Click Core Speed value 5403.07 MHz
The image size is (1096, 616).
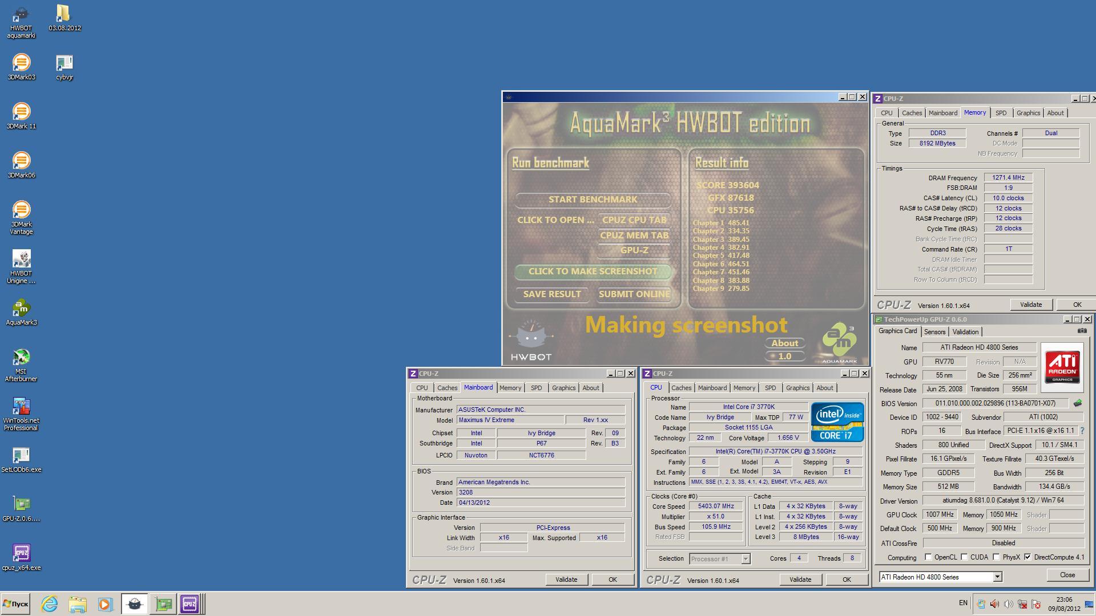[x=716, y=506]
